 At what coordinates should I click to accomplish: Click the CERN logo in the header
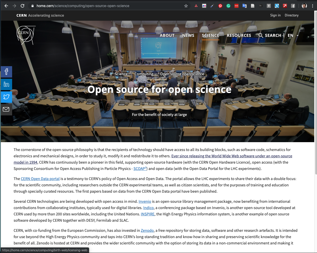(x=26, y=35)
